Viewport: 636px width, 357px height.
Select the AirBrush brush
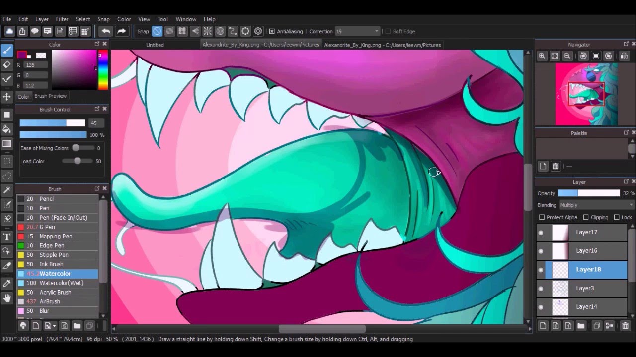(x=57, y=301)
